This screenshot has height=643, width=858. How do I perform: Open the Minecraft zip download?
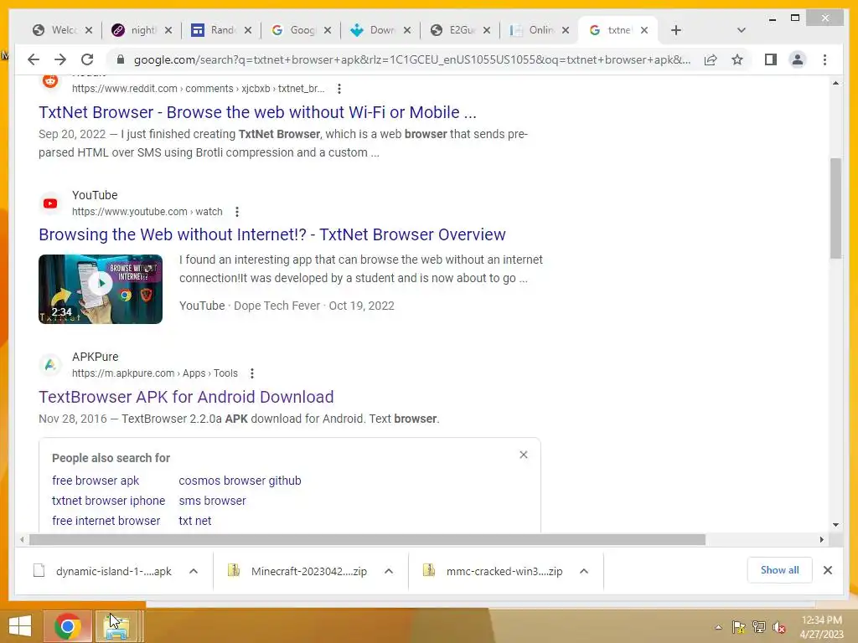pos(298,571)
